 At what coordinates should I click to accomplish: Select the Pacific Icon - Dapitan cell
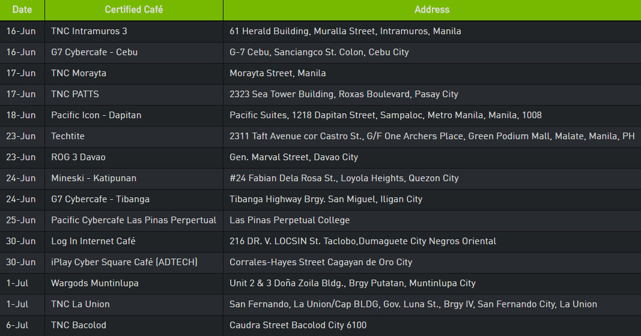pos(134,116)
